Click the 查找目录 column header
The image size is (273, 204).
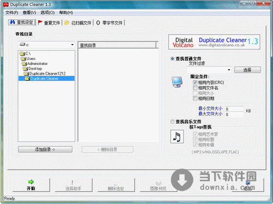tap(117, 45)
